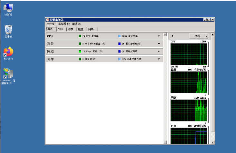This screenshot has width=236, height=153.
Task: Open the 监视器(M) menu
Action: coord(64,24)
